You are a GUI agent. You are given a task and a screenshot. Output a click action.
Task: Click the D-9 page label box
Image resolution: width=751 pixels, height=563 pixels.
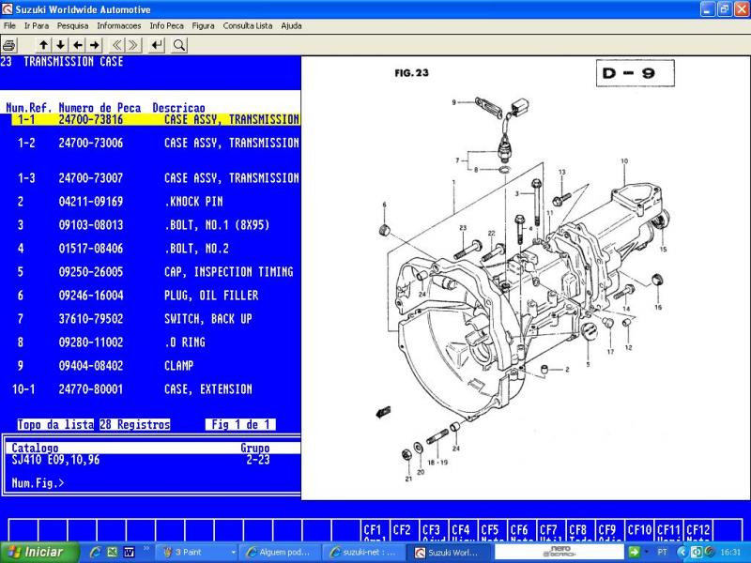click(x=636, y=73)
